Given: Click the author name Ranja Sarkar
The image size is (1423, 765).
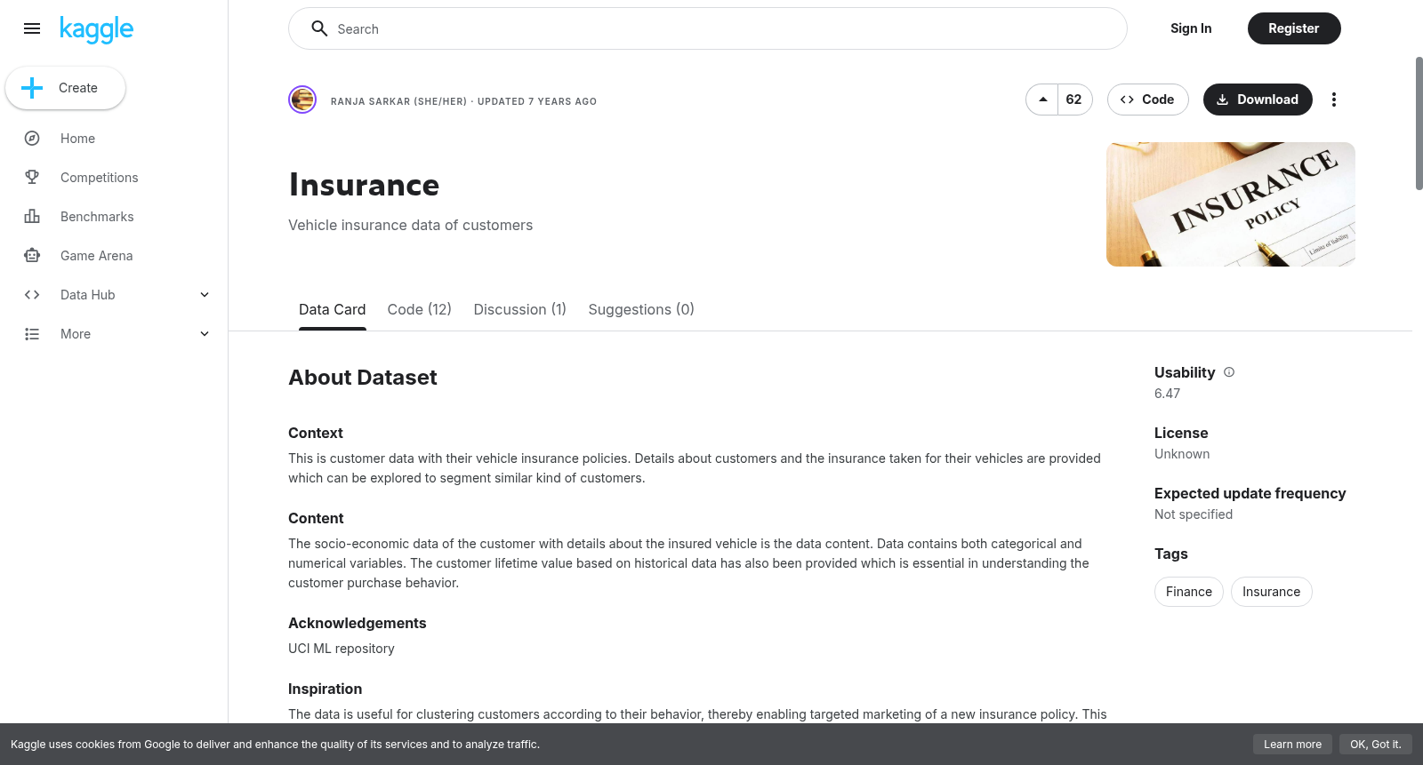Looking at the screenshot, I should coord(398,101).
